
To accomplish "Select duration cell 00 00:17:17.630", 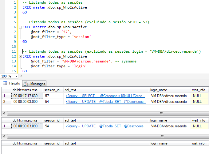I will coord(27,96).
